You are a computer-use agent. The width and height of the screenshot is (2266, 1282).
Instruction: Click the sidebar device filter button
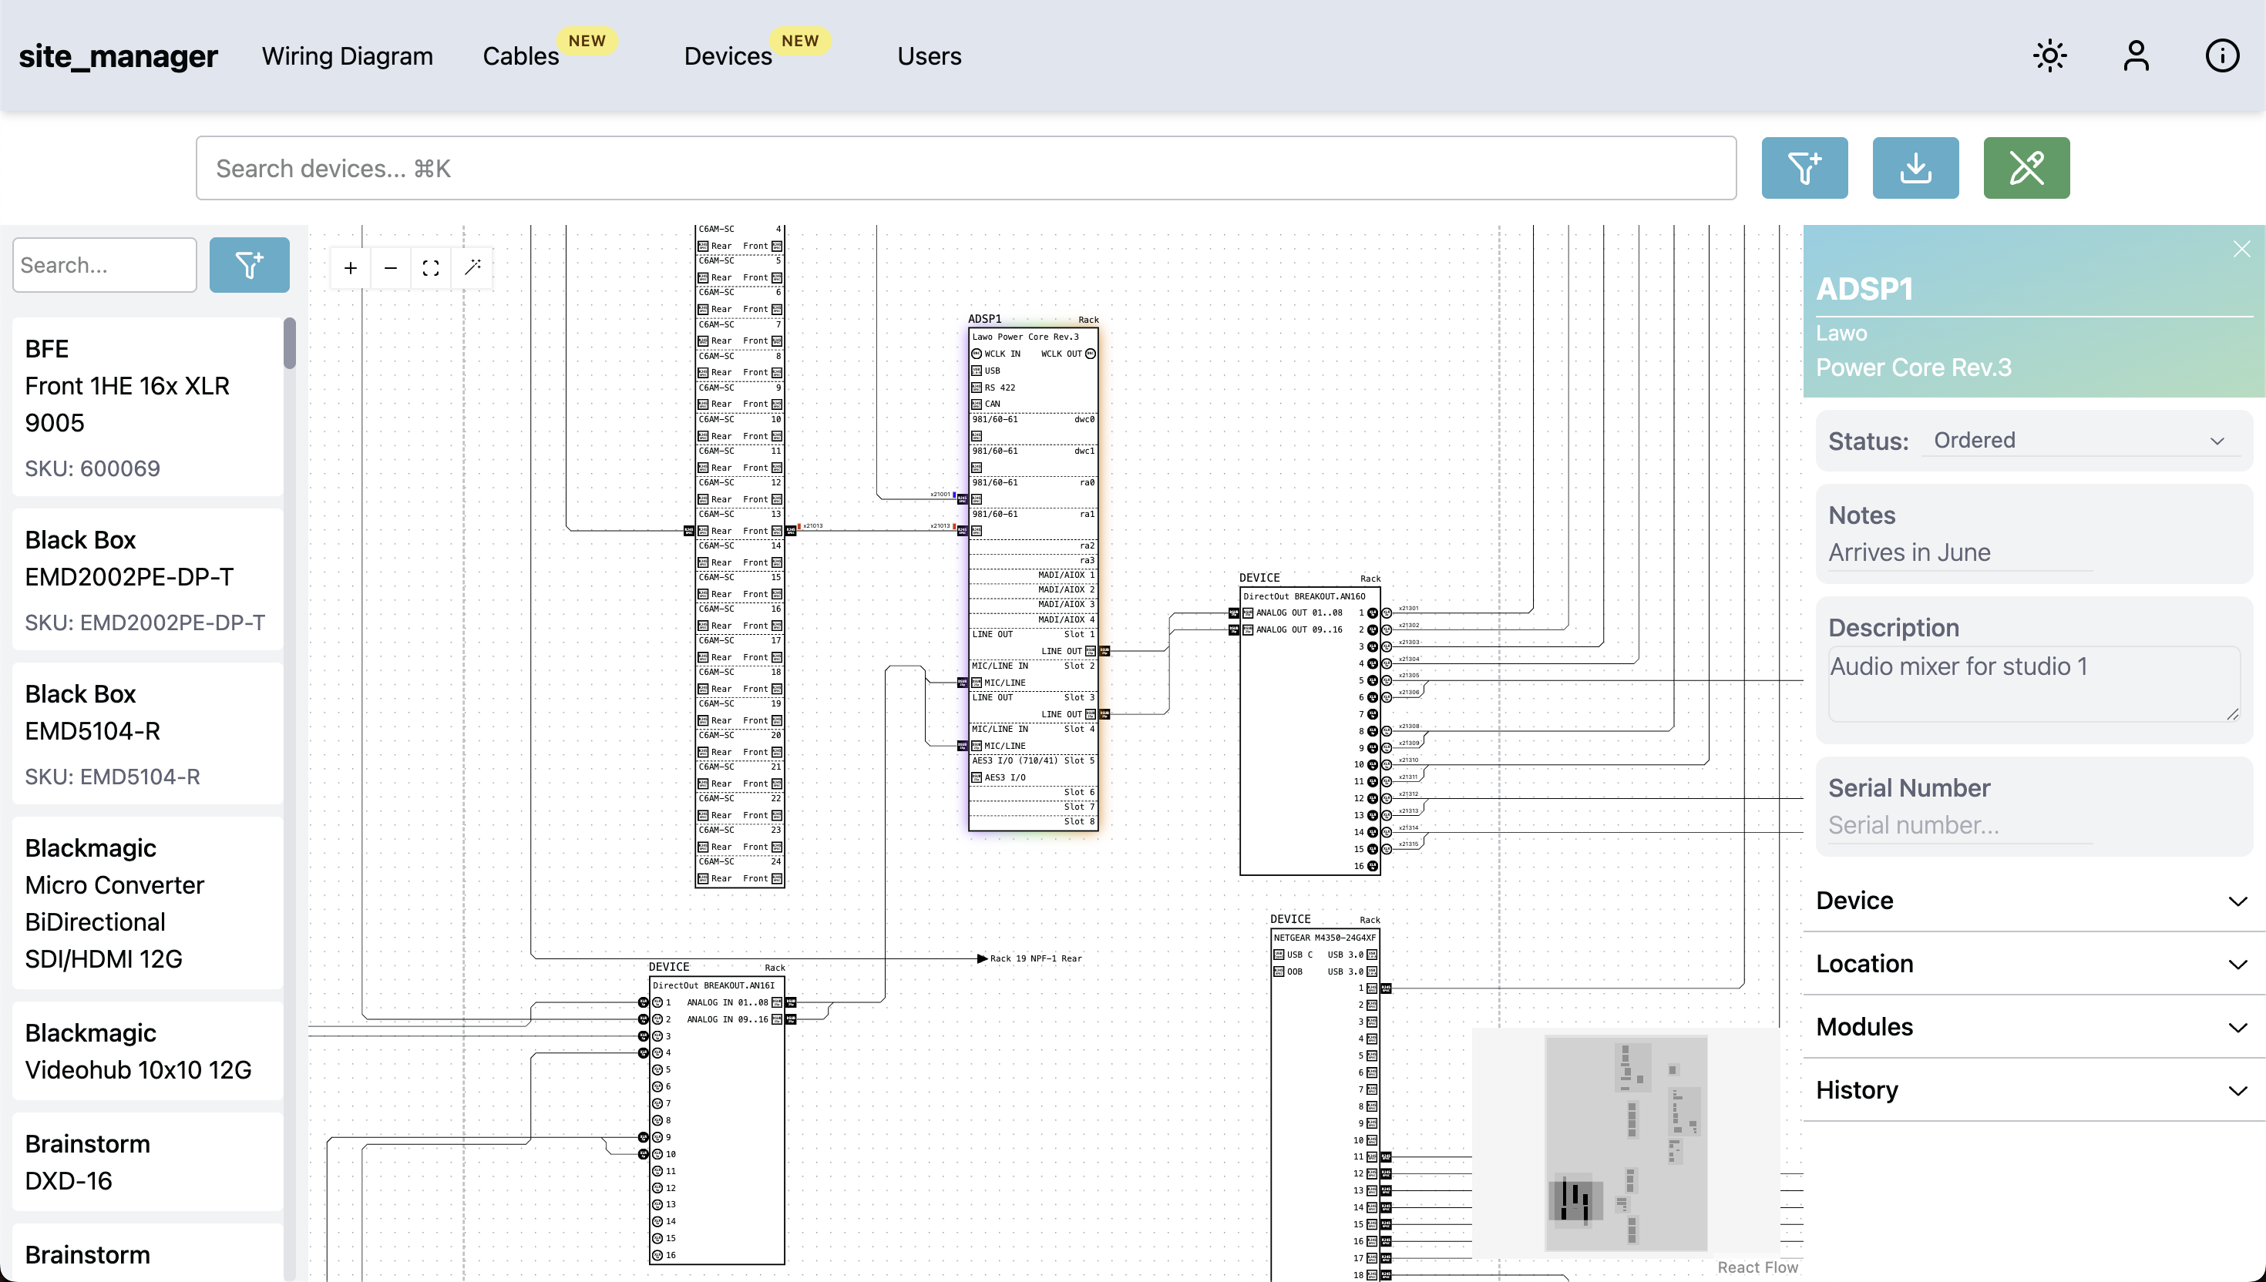tap(249, 265)
